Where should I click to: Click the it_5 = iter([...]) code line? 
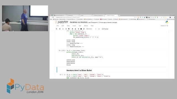coord(88,76)
